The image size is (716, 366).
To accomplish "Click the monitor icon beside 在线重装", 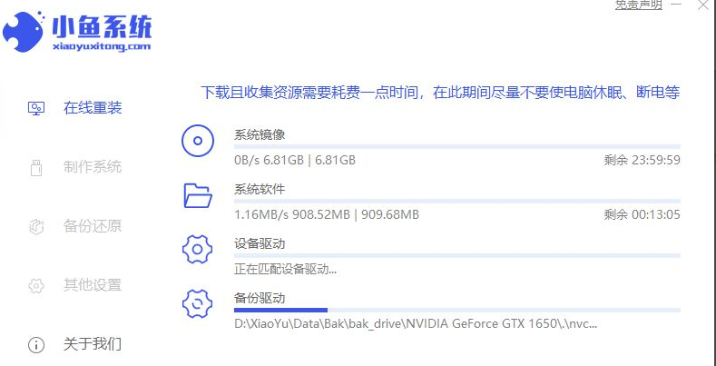I will [x=36, y=108].
